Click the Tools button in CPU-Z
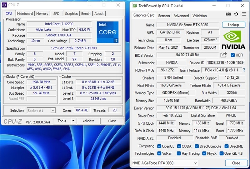This screenshot has width=250, height=169. [x=62, y=121]
